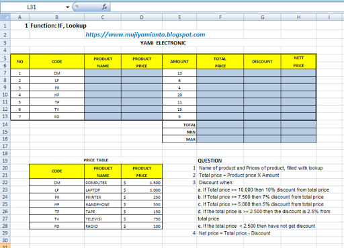Click the TOTAL PRICE header cell

coord(220,62)
